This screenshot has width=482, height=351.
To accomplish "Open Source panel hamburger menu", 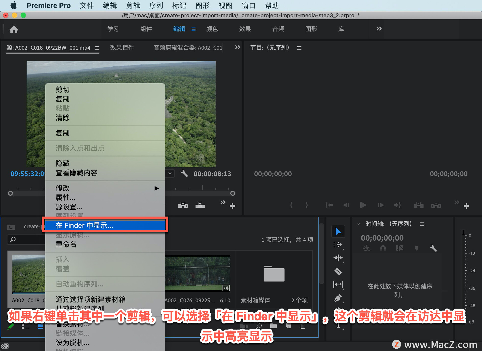I will click(x=97, y=48).
